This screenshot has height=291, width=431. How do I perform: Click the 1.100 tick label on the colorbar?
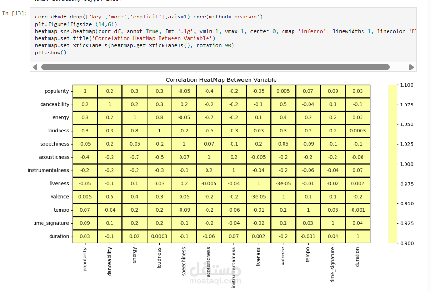(406, 85)
